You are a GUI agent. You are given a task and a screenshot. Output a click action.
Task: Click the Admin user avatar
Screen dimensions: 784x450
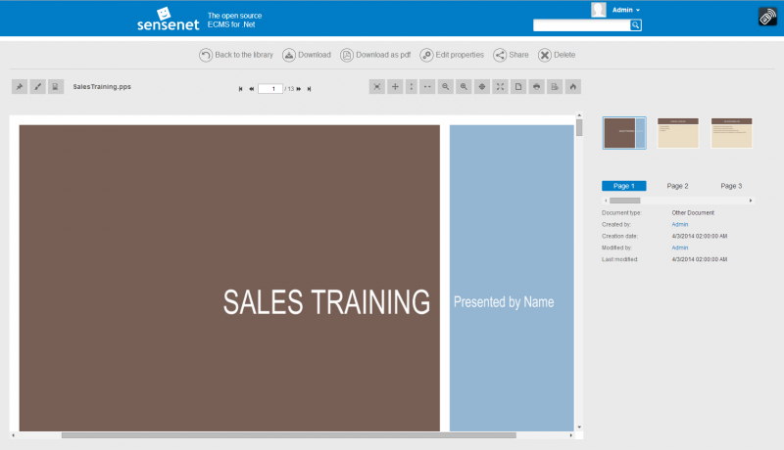(599, 10)
